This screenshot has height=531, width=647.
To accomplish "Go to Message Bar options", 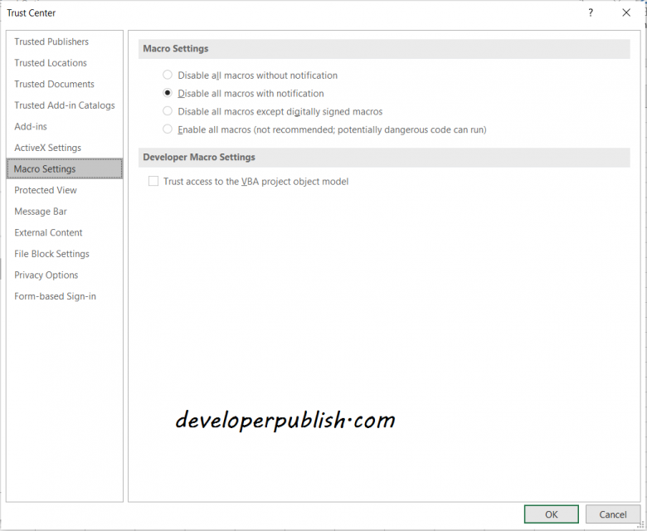I will point(41,212).
